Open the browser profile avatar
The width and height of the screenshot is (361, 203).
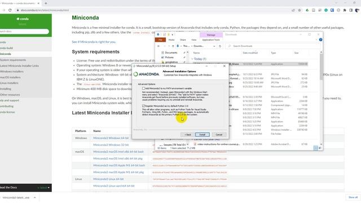[x=357, y=10]
